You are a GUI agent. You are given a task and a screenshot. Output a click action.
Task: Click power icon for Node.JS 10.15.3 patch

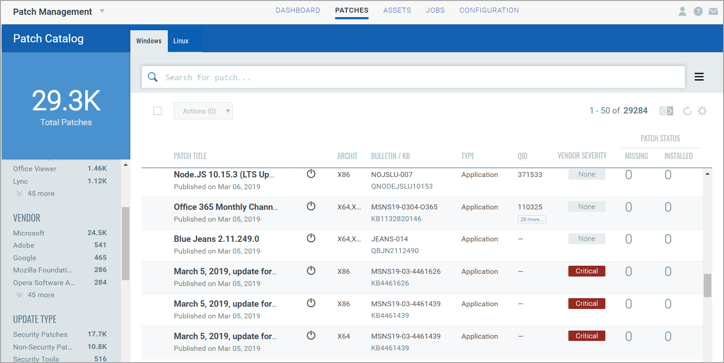click(311, 174)
